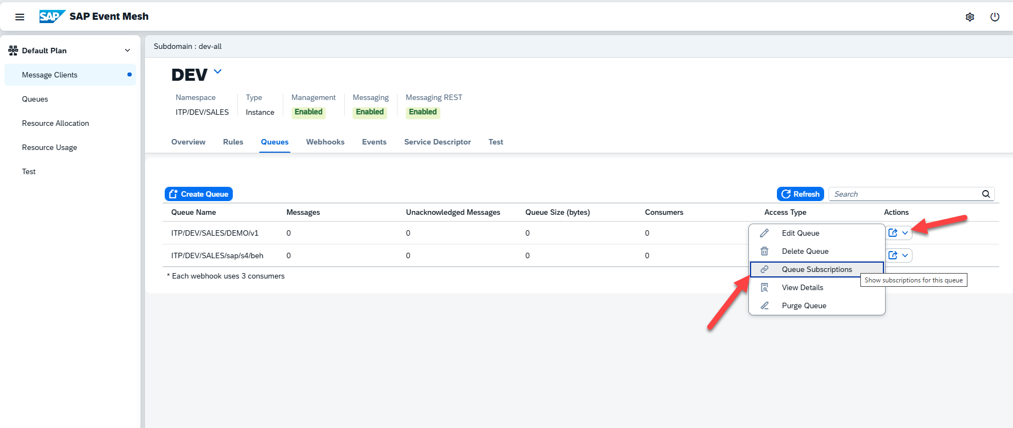Open Resource Allocation in the sidebar
The width and height of the screenshot is (1013, 428).
click(55, 123)
